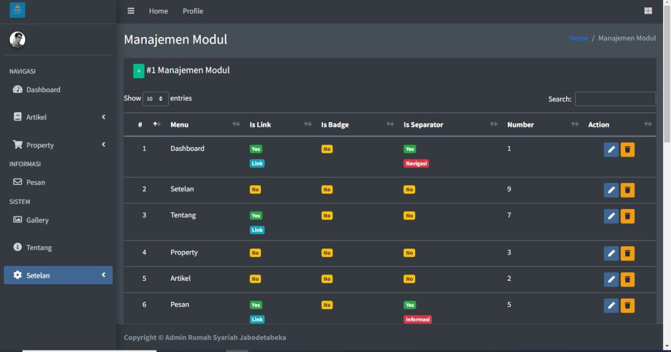671x352 pixels.
Task: Open Profile in the top navbar
Action: click(x=192, y=11)
